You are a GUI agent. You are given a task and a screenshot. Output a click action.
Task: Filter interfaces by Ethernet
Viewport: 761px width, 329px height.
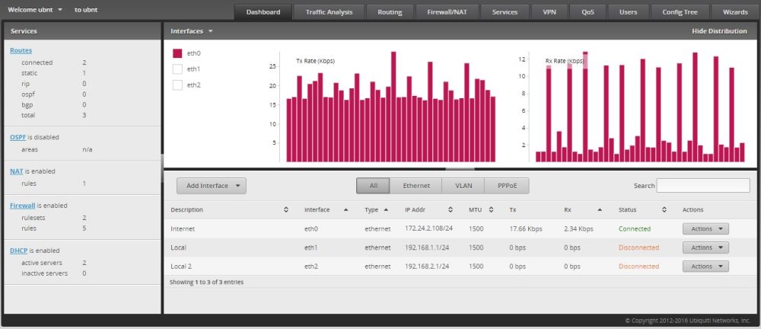(416, 186)
